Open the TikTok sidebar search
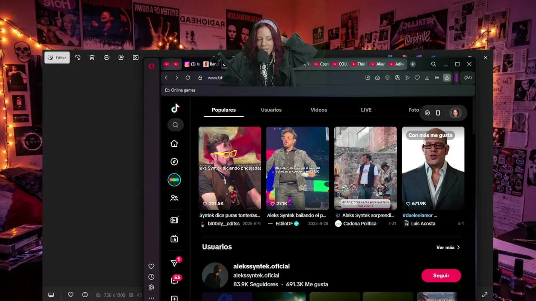The image size is (536, 301). tap(175, 125)
